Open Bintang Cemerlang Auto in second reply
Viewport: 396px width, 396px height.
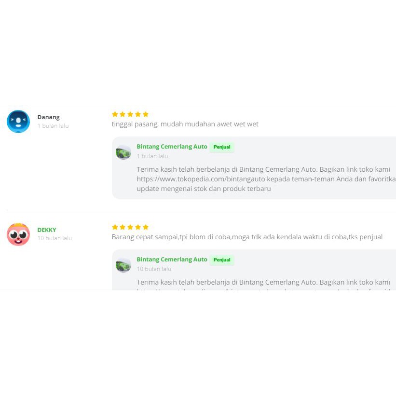(172, 259)
